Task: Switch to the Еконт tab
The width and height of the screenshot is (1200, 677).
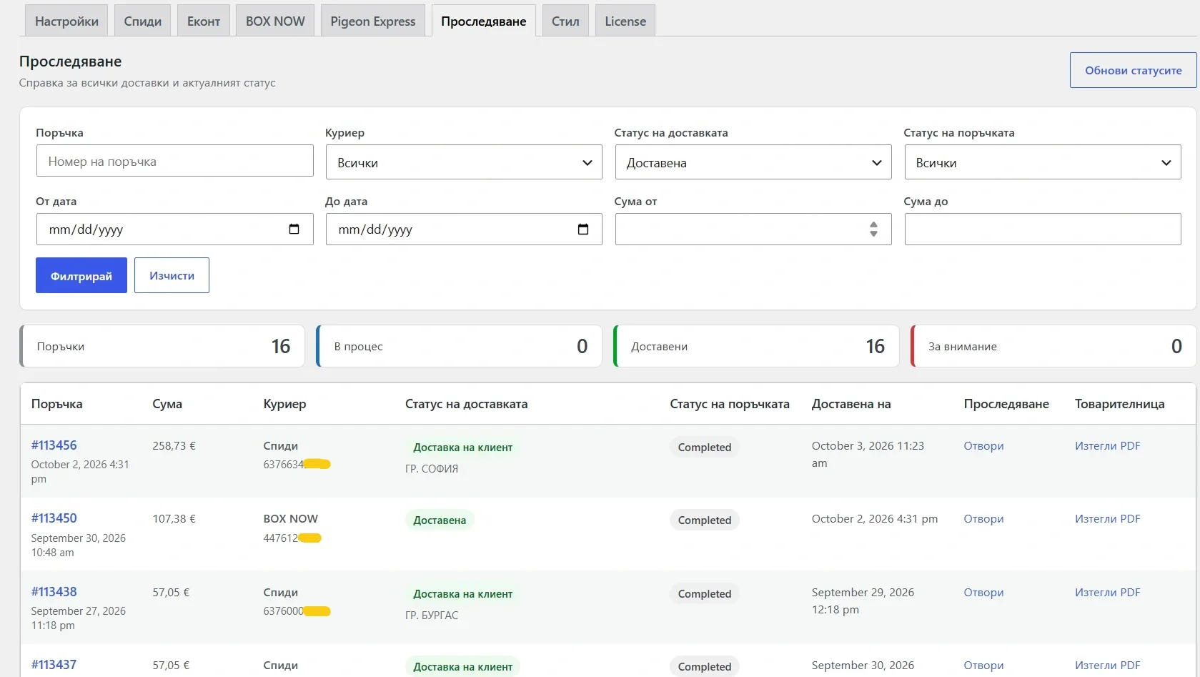Action: click(x=204, y=21)
